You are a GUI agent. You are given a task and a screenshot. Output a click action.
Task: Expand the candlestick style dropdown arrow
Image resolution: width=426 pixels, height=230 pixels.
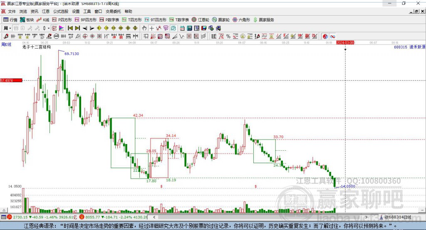[x=49, y=28]
